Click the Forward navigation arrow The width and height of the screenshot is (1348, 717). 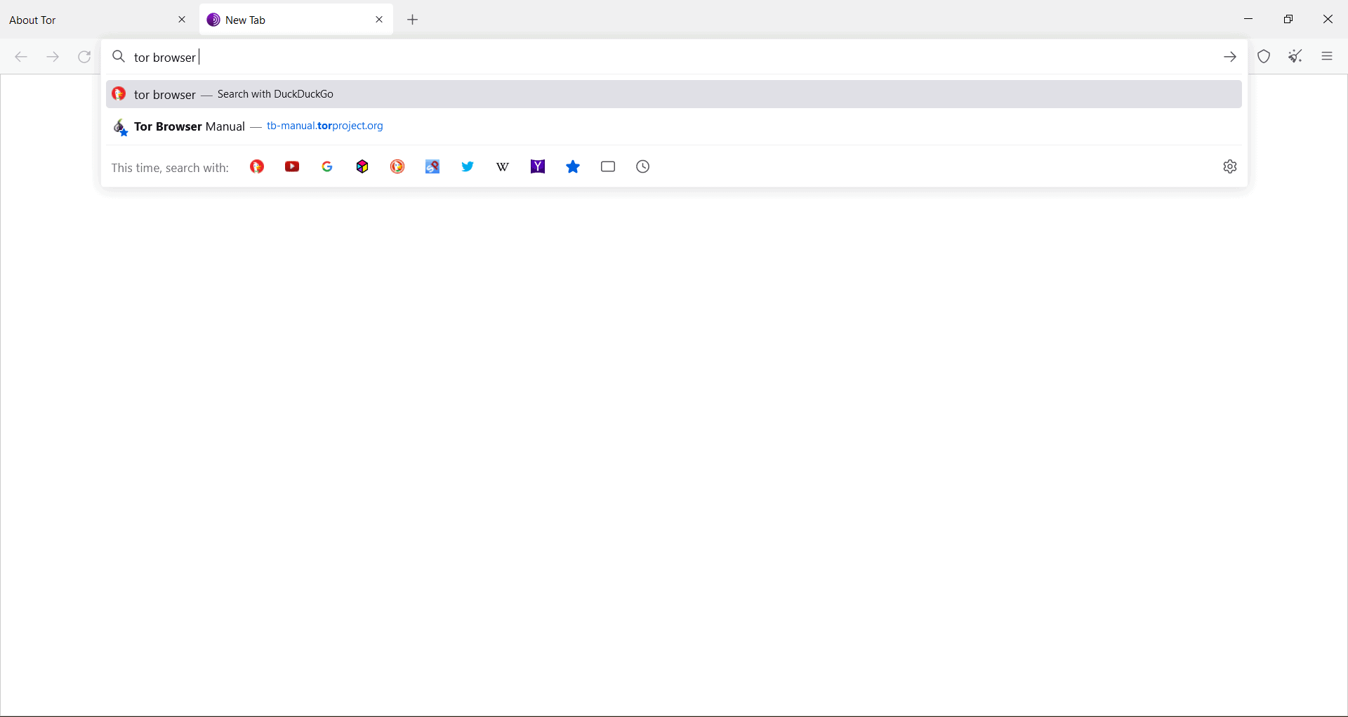pyautogui.click(x=53, y=57)
